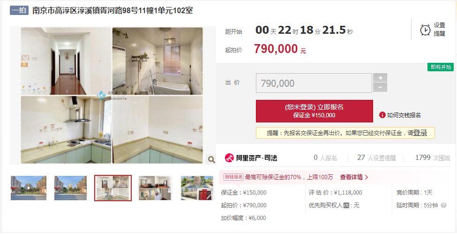
Task: Play the video thumbnail of the building
Action: (29, 188)
